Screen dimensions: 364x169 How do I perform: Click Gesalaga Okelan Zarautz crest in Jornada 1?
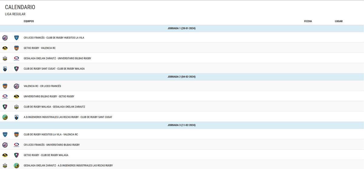point(5,58)
